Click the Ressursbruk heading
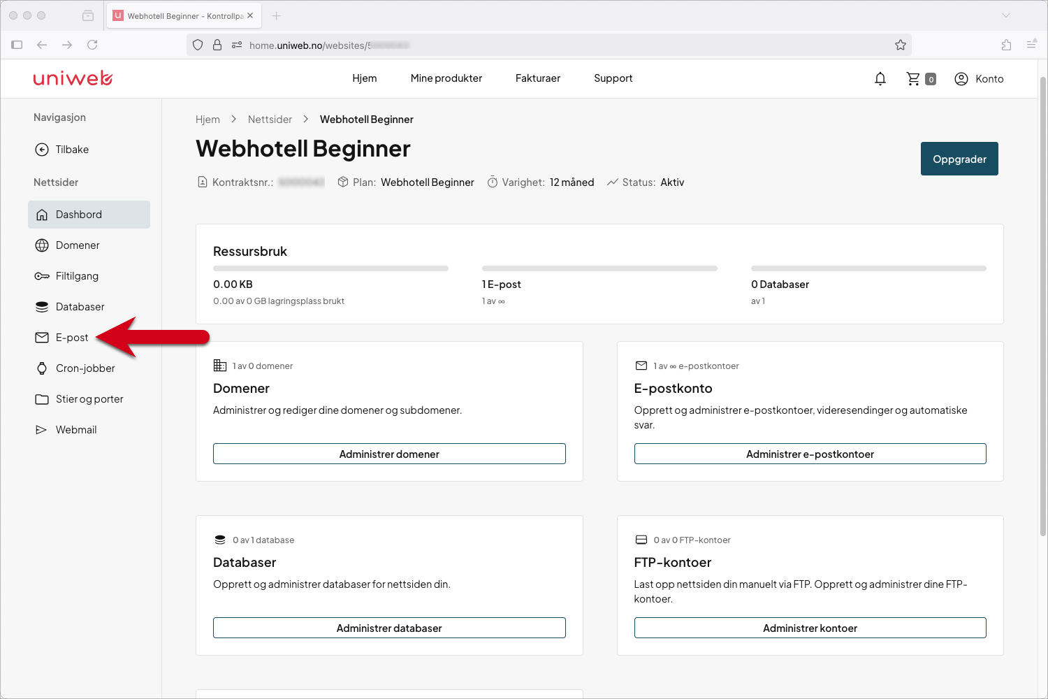The height and width of the screenshot is (699, 1048). point(250,252)
